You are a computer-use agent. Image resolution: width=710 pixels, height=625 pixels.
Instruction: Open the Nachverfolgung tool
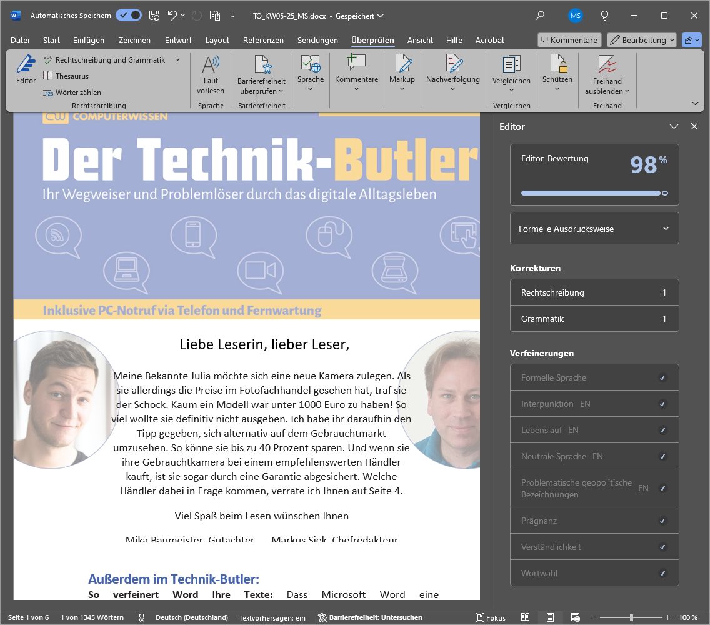[452, 72]
